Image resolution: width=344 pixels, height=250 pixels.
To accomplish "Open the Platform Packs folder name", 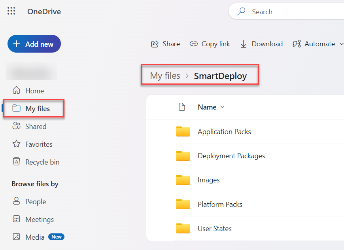I will tap(220, 205).
